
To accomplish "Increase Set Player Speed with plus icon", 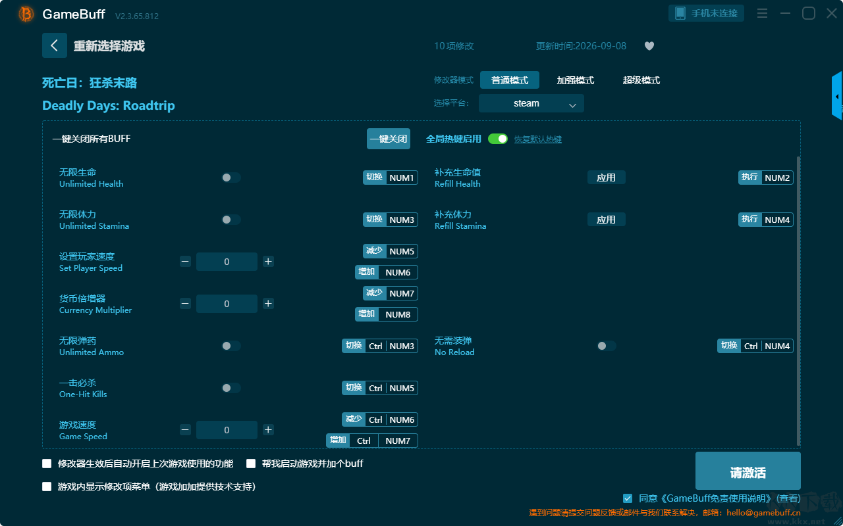I will (x=268, y=262).
